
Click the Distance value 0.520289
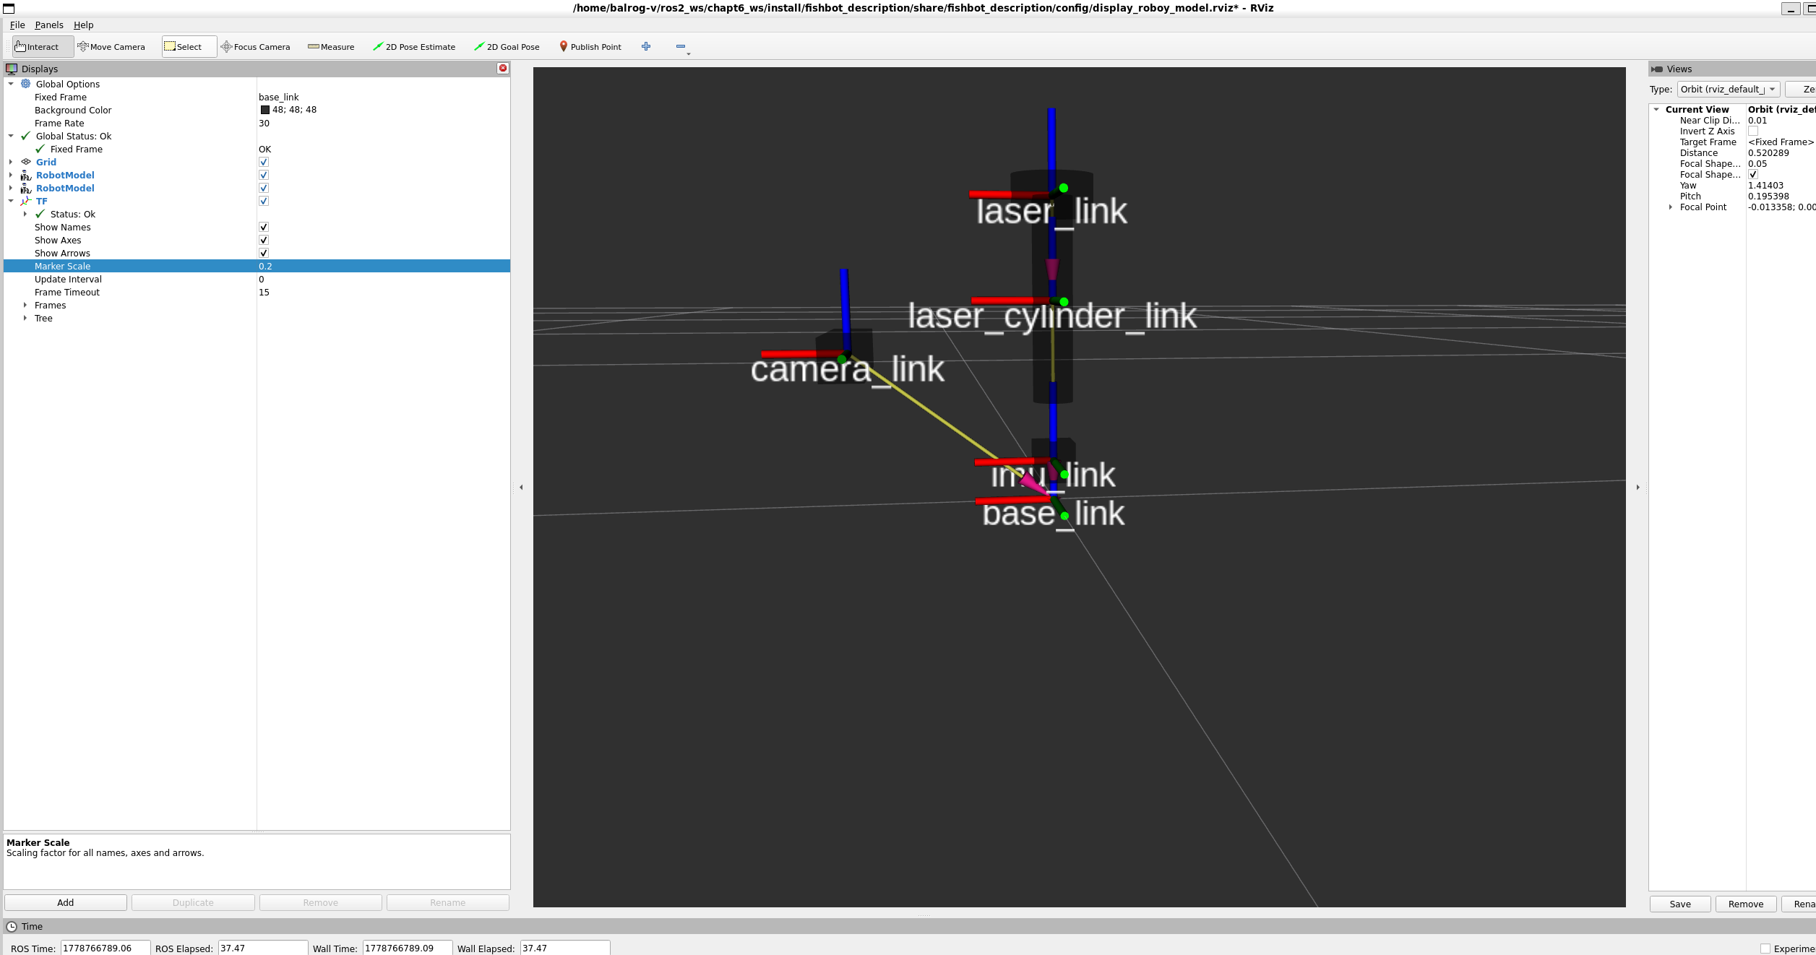(x=1768, y=152)
